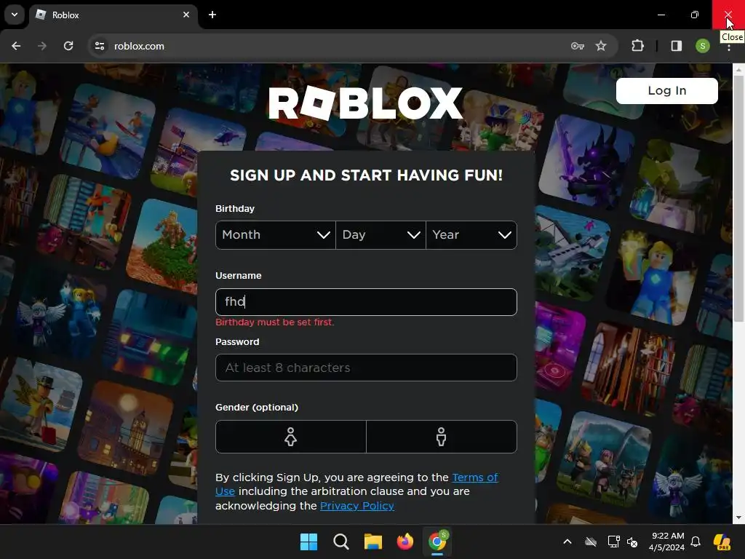Screen dimensions: 745x559
Task: Click the Chrome taskbar icon
Action: [437, 542]
